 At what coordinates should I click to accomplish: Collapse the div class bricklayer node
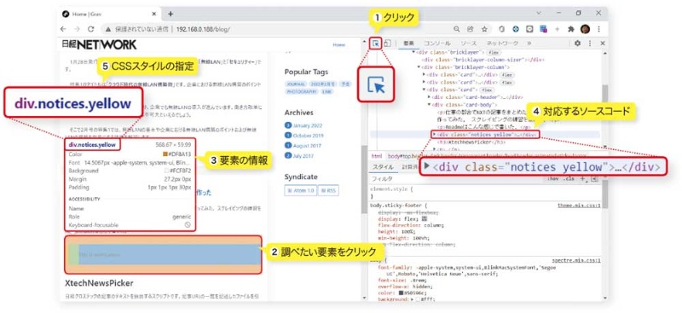413,52
